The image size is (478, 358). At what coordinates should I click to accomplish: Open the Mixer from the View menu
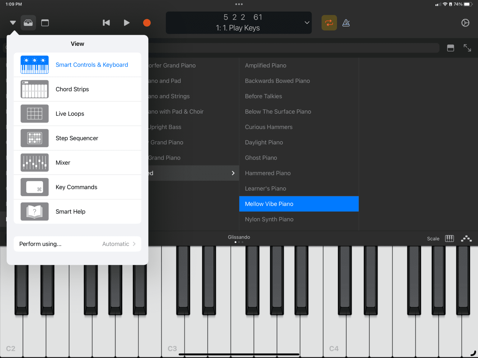(63, 162)
